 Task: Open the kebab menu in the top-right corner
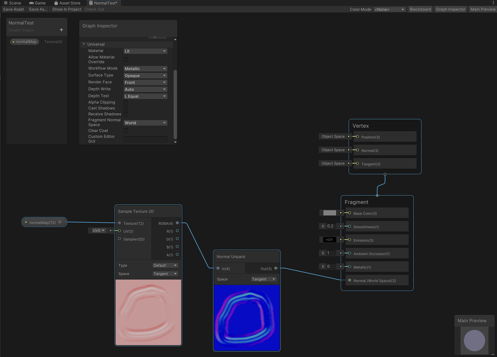(x=493, y=2)
